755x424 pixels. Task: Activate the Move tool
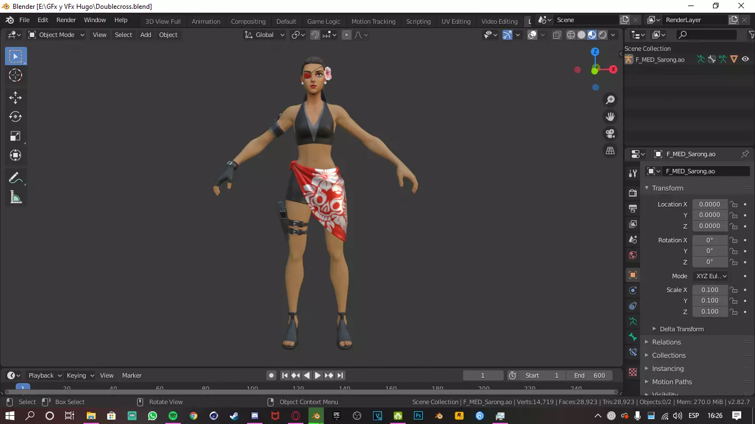tap(15, 98)
